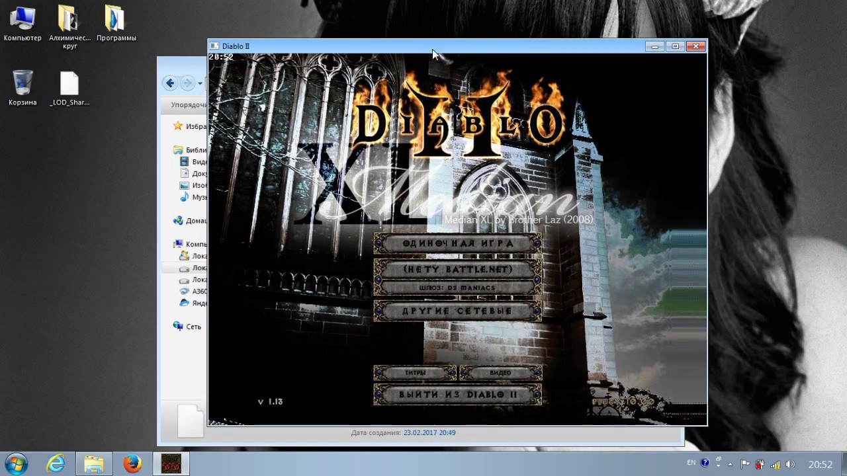Open the Корзина recycle bin
The image size is (847, 476).
[x=22, y=88]
